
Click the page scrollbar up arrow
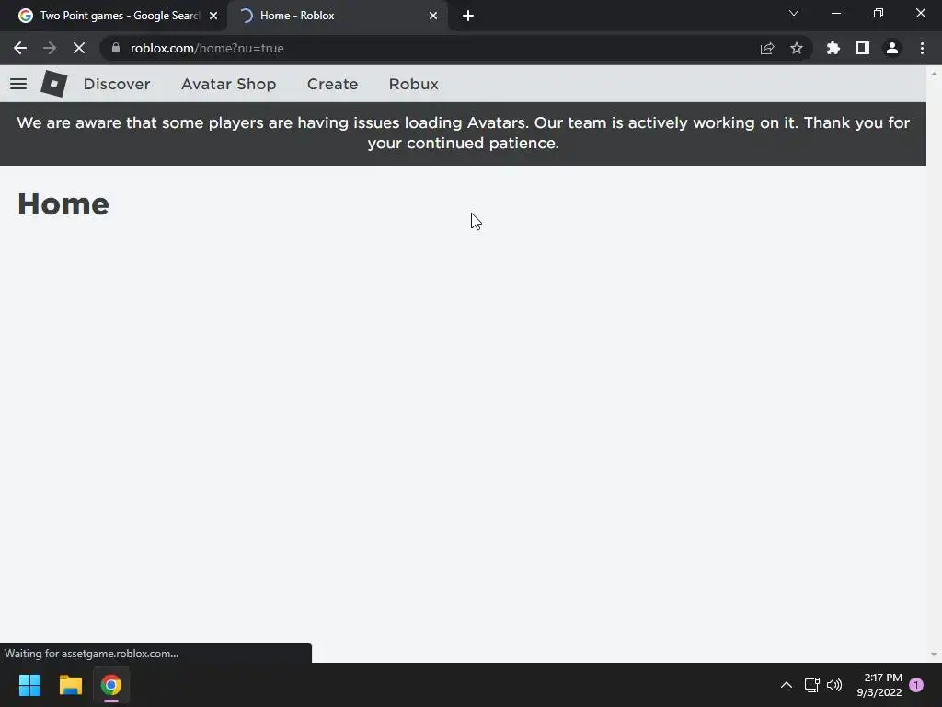(934, 74)
